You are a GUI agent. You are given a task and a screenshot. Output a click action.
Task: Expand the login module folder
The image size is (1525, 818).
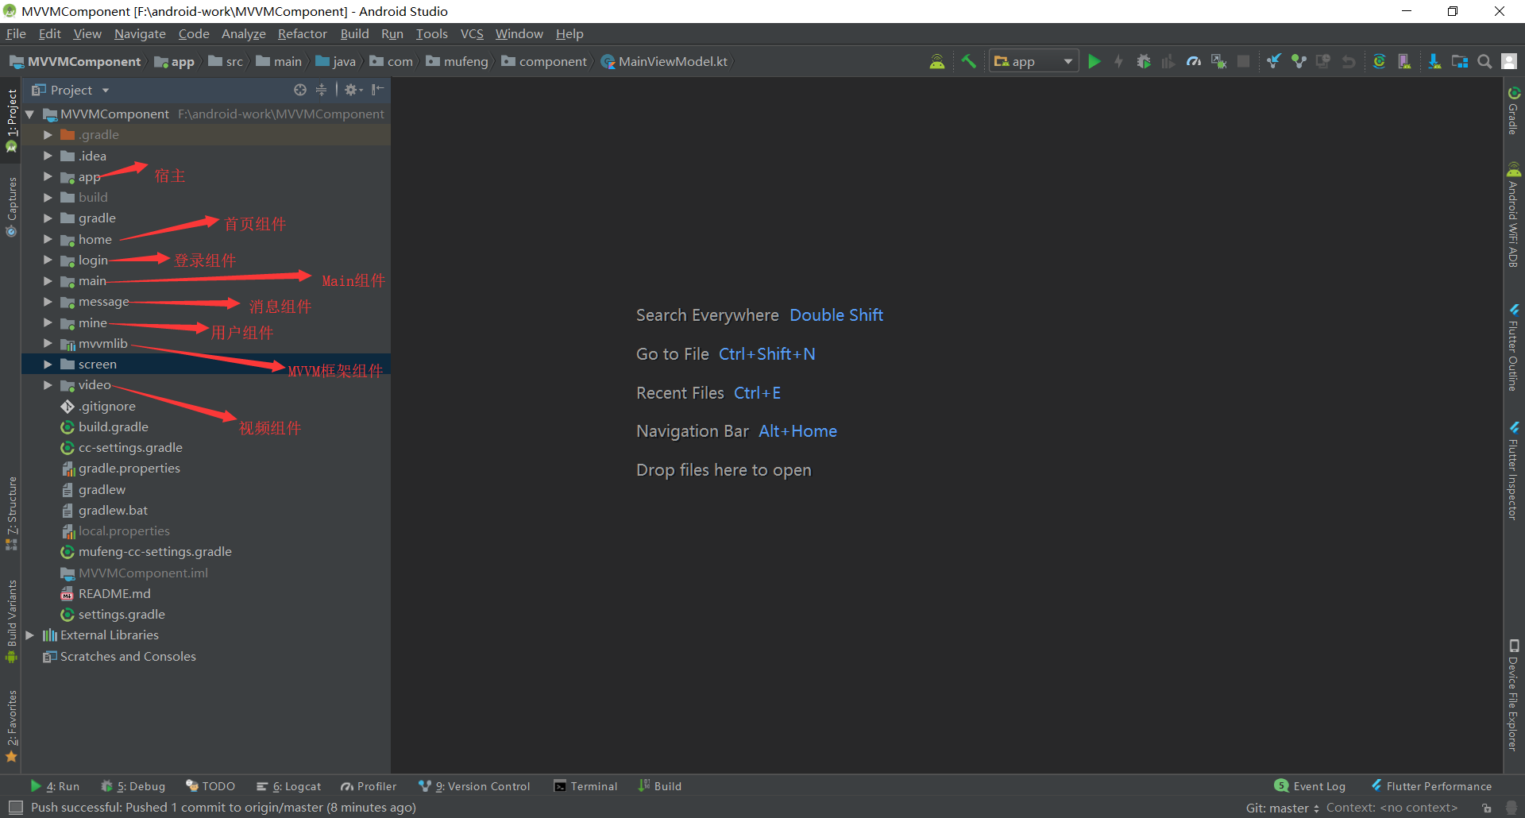(x=48, y=260)
